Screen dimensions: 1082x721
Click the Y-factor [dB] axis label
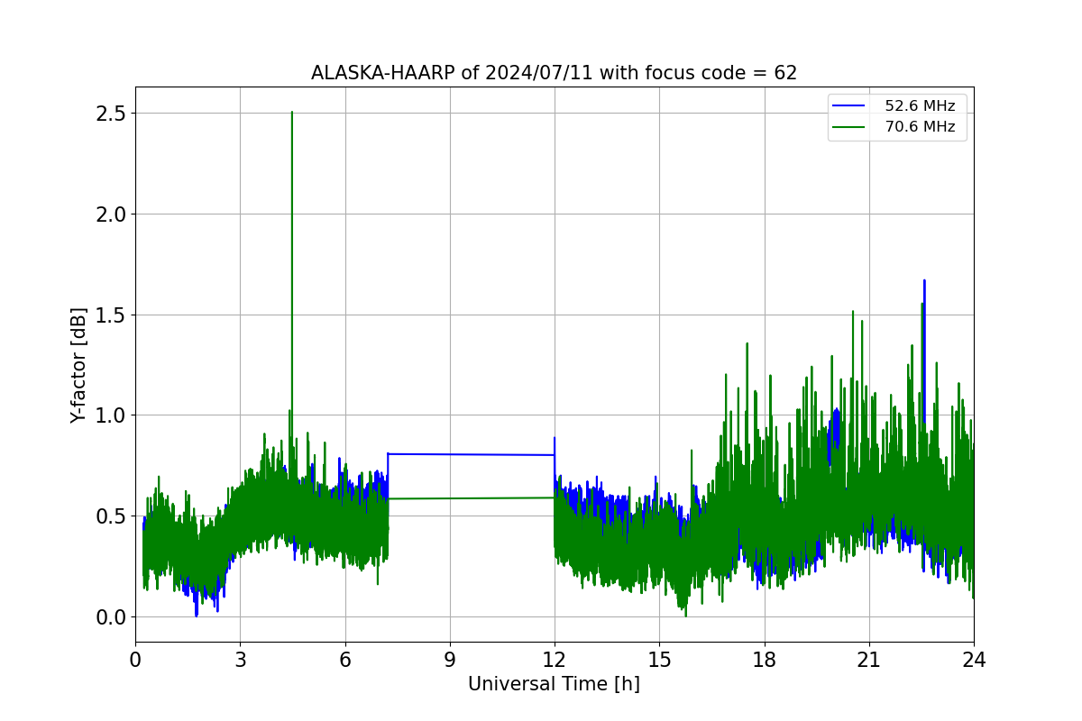79,365
